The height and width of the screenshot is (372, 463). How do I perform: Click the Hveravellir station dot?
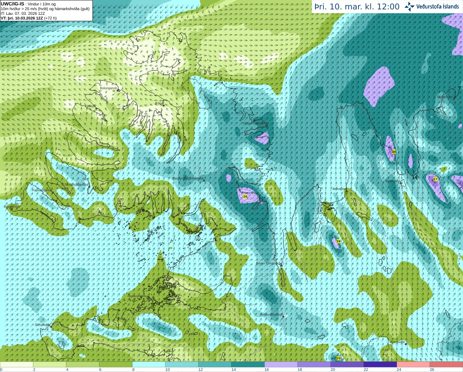coord(406,344)
